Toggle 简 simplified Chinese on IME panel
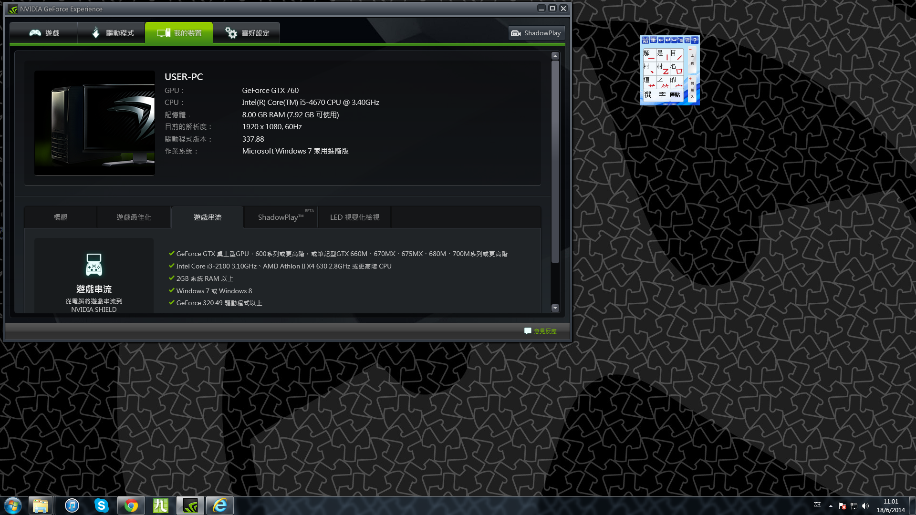Screen dimensions: 916x515 point(680,40)
